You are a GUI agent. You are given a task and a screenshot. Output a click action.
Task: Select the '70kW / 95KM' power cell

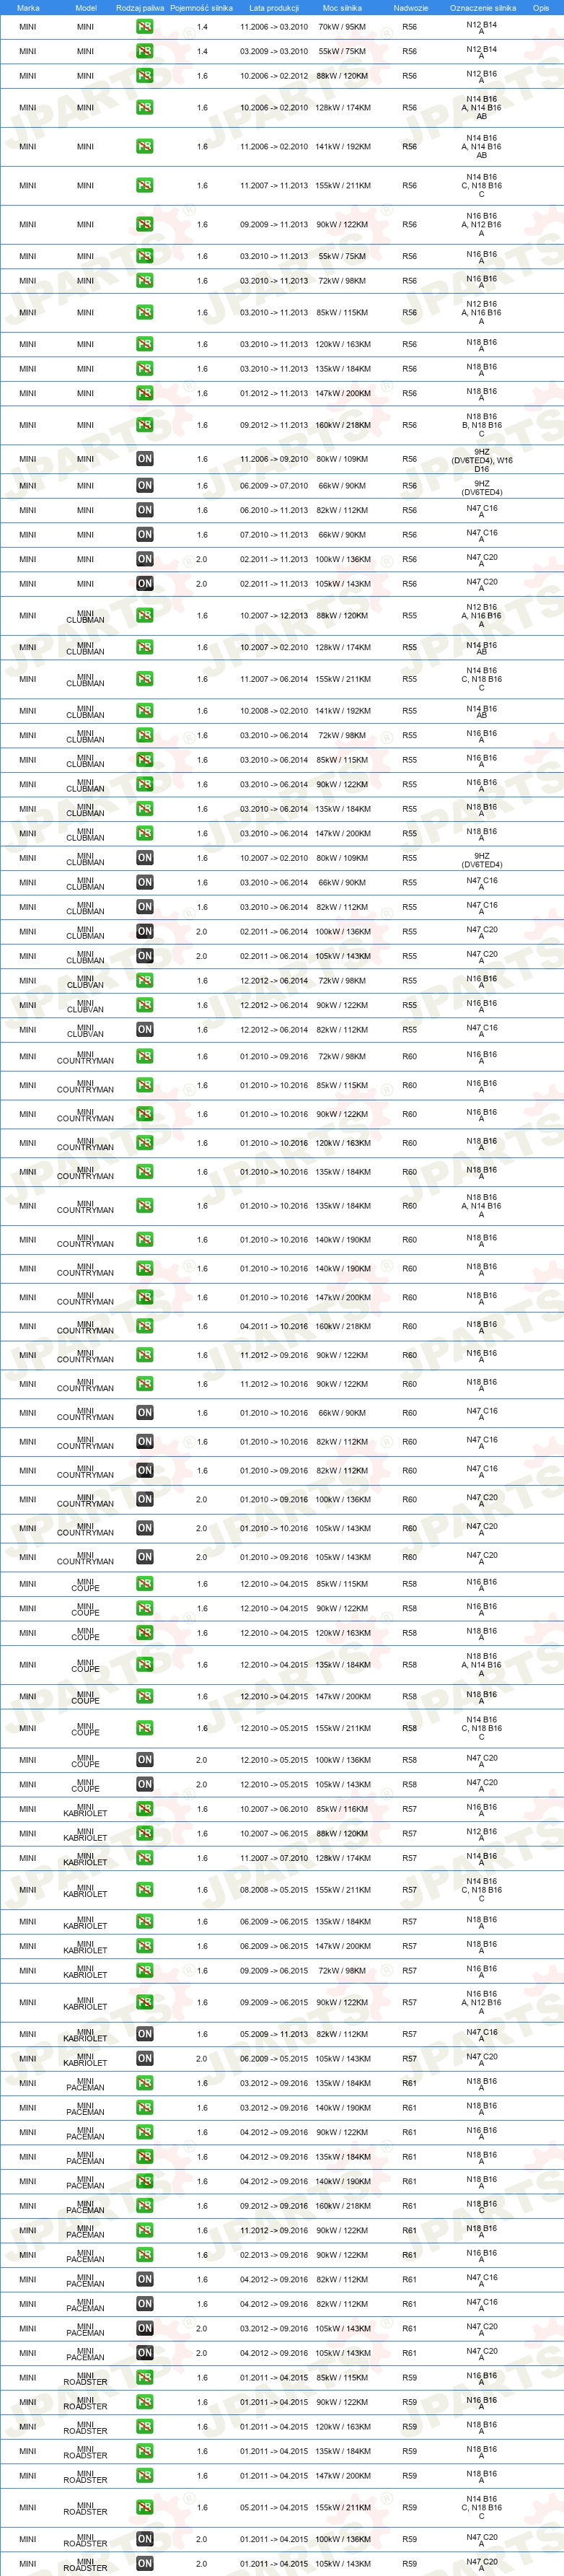(342, 27)
